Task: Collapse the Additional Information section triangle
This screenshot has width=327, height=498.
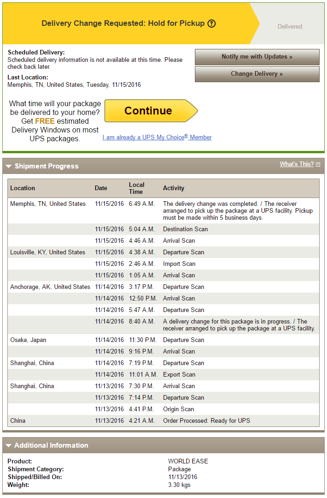Action: 9,445
